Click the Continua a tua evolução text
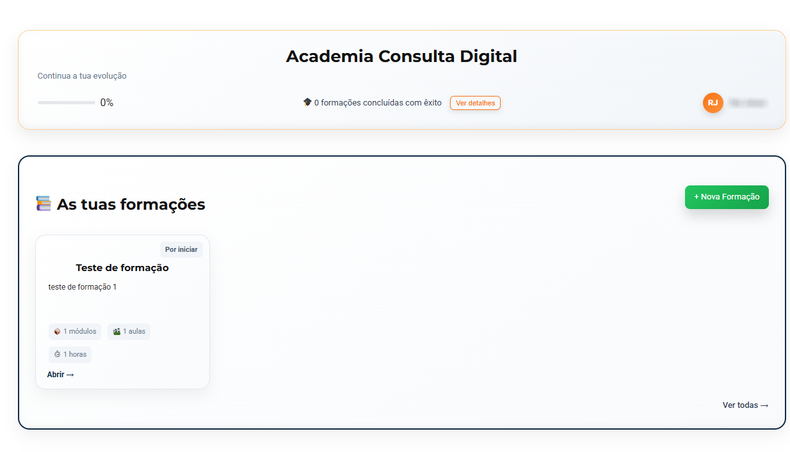 click(x=82, y=76)
